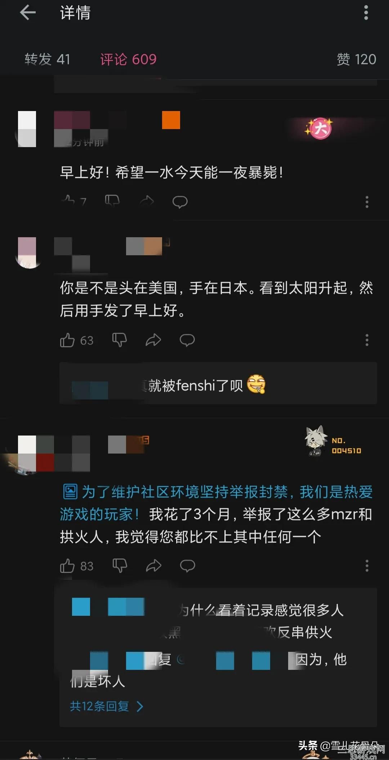This screenshot has width=389, height=760.
Task: Open more options for the 早上好 comment
Action: pyautogui.click(x=367, y=202)
